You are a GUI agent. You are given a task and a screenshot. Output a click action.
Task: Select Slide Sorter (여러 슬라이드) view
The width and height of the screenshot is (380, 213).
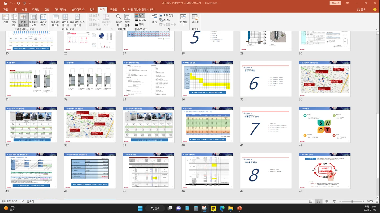click(x=23, y=20)
